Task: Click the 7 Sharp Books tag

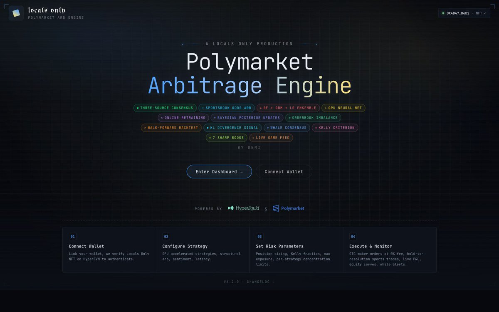Action: tap(227, 138)
